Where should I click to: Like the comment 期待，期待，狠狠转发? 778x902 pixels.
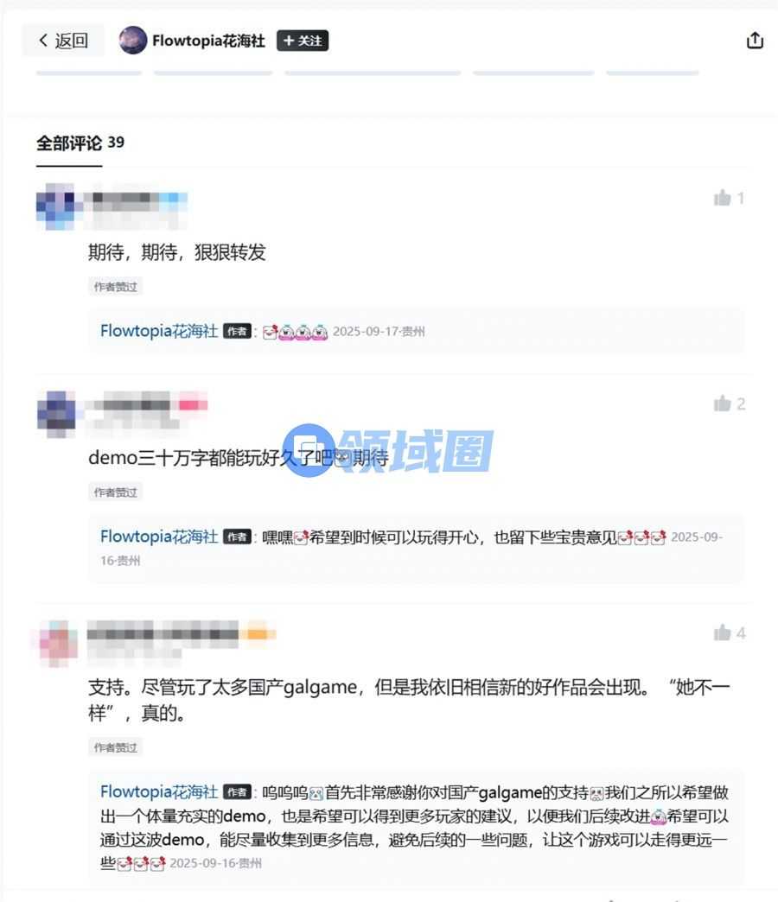point(729,198)
